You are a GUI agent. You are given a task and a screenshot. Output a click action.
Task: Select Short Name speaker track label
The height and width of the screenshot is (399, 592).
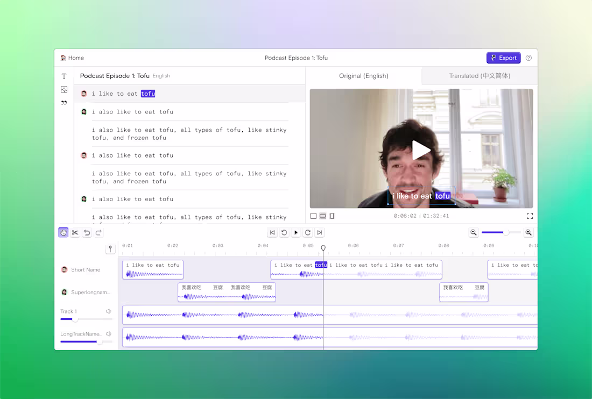pos(86,269)
